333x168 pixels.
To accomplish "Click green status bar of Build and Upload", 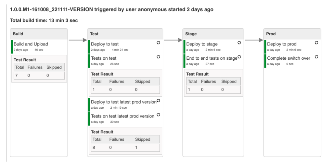I will coord(12,46).
